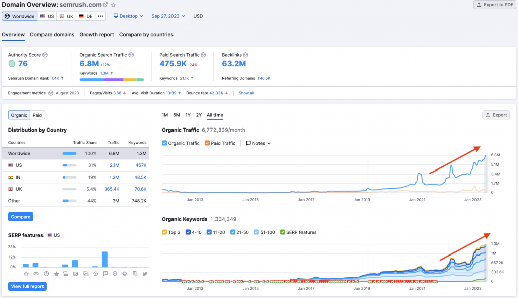The width and height of the screenshot is (518, 298).
Task: Click the US traffic share bar
Action: click(x=69, y=165)
